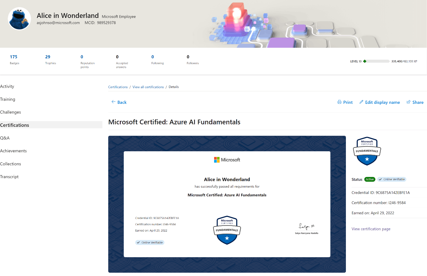Click the Certification number in the side panel
The width and height of the screenshot is (427, 276).
click(379, 203)
